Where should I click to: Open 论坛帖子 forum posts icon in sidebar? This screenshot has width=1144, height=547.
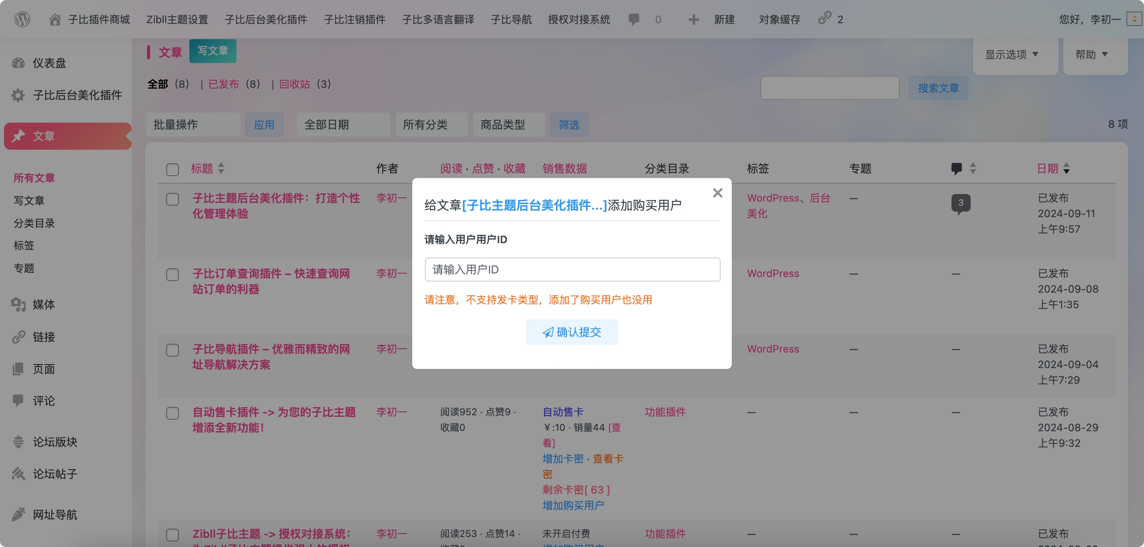18,474
